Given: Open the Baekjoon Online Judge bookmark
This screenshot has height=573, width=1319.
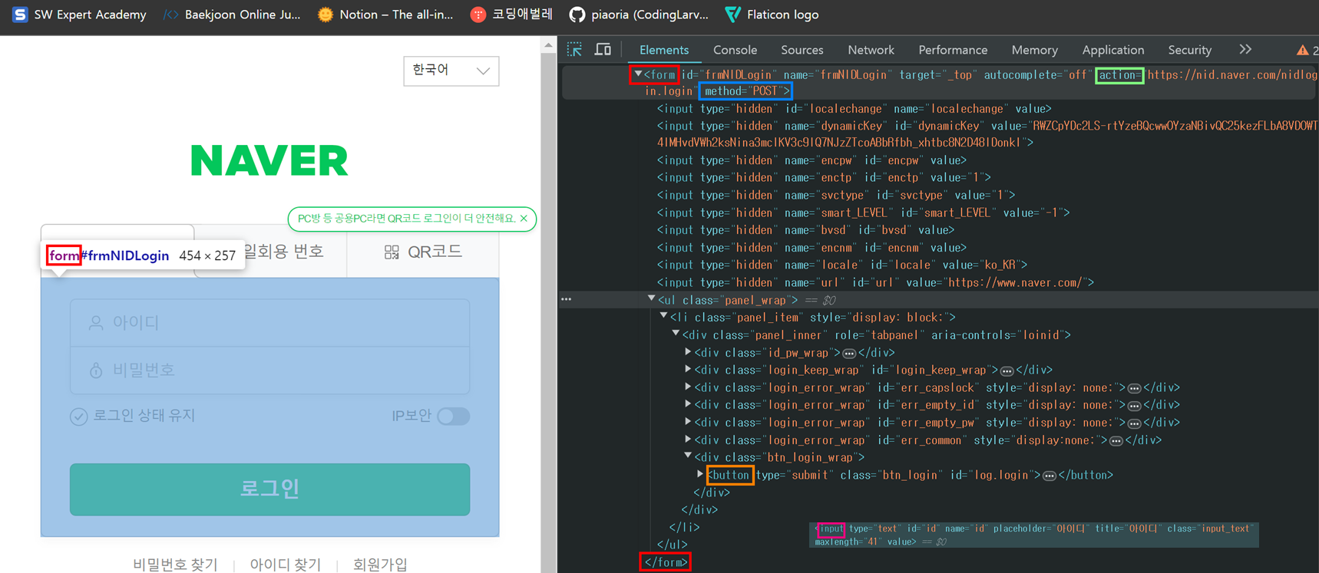Looking at the screenshot, I should [232, 15].
